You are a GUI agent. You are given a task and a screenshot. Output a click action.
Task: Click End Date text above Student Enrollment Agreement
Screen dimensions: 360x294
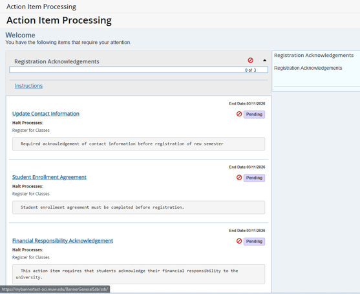pyautogui.click(x=247, y=167)
